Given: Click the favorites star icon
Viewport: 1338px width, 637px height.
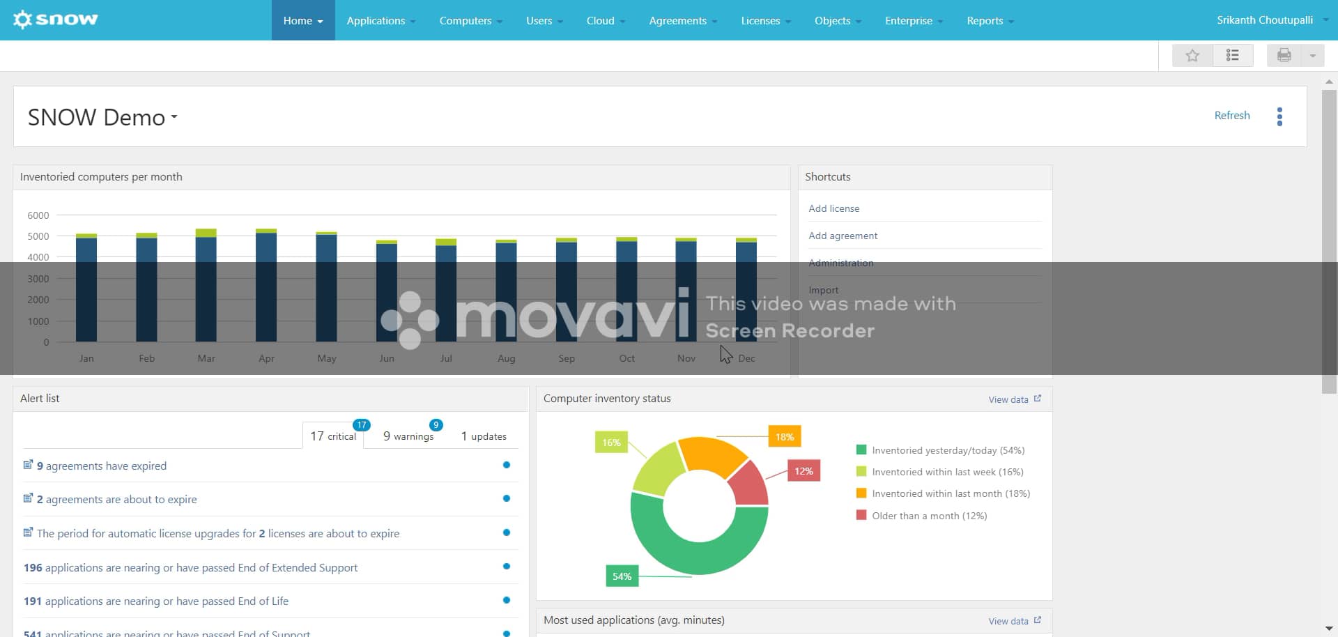Looking at the screenshot, I should [x=1193, y=55].
